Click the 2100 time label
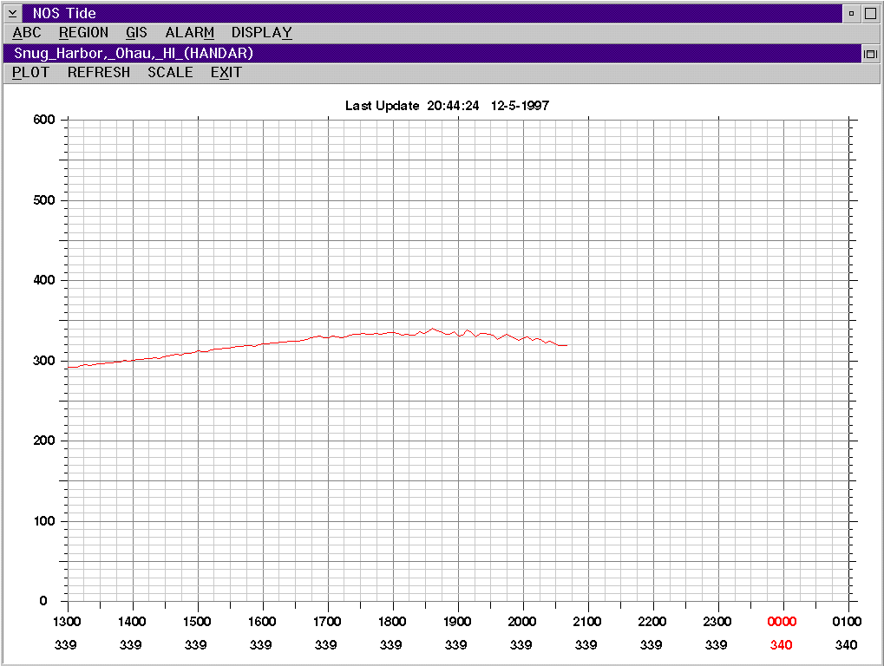 (587, 622)
